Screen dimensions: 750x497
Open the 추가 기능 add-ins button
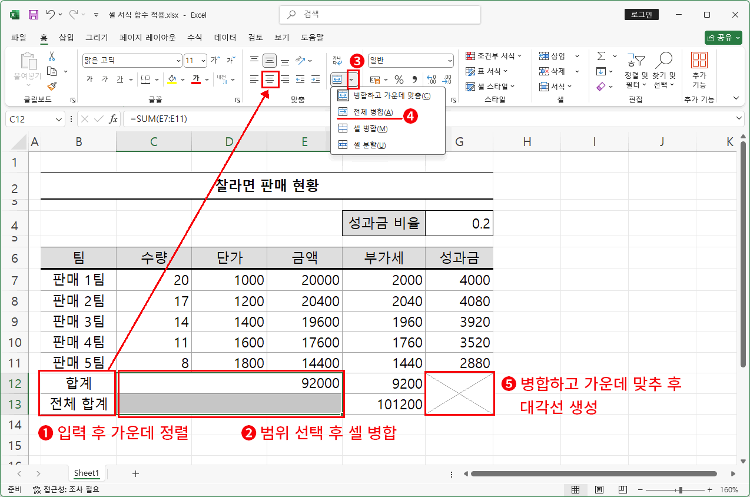coord(699,69)
